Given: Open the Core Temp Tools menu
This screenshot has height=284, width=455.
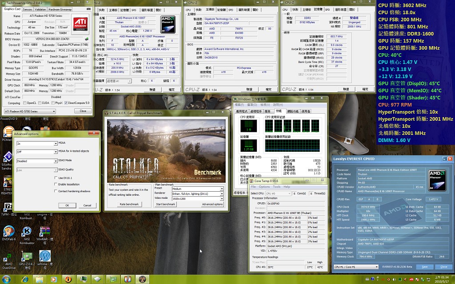Looking at the screenshot, I should point(276,187).
